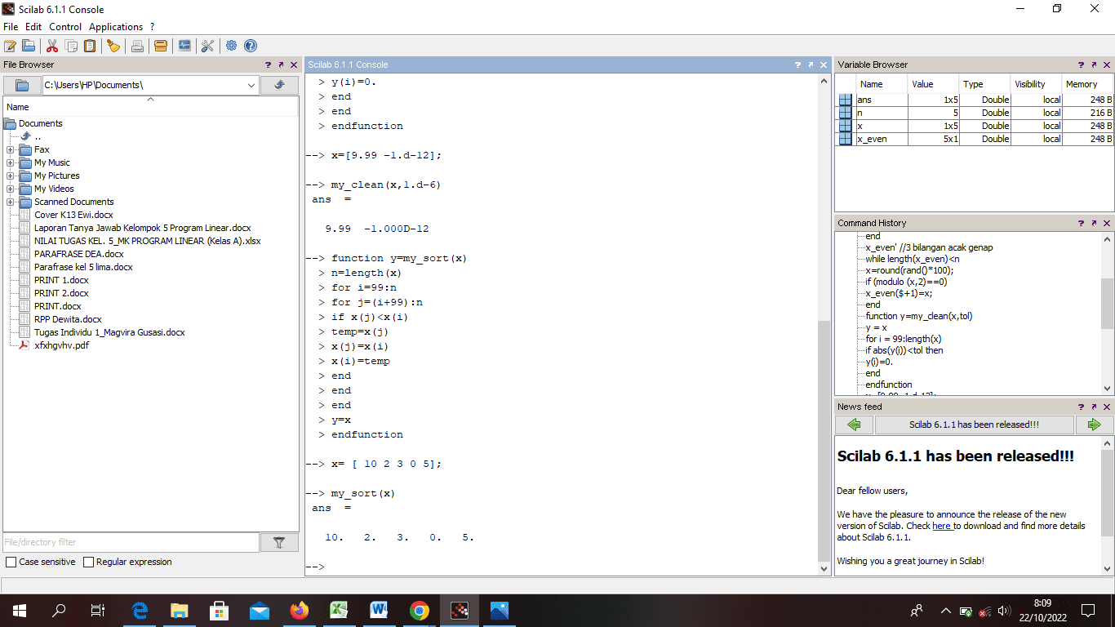
Task: Show previous news feed item
Action: [x=855, y=425]
